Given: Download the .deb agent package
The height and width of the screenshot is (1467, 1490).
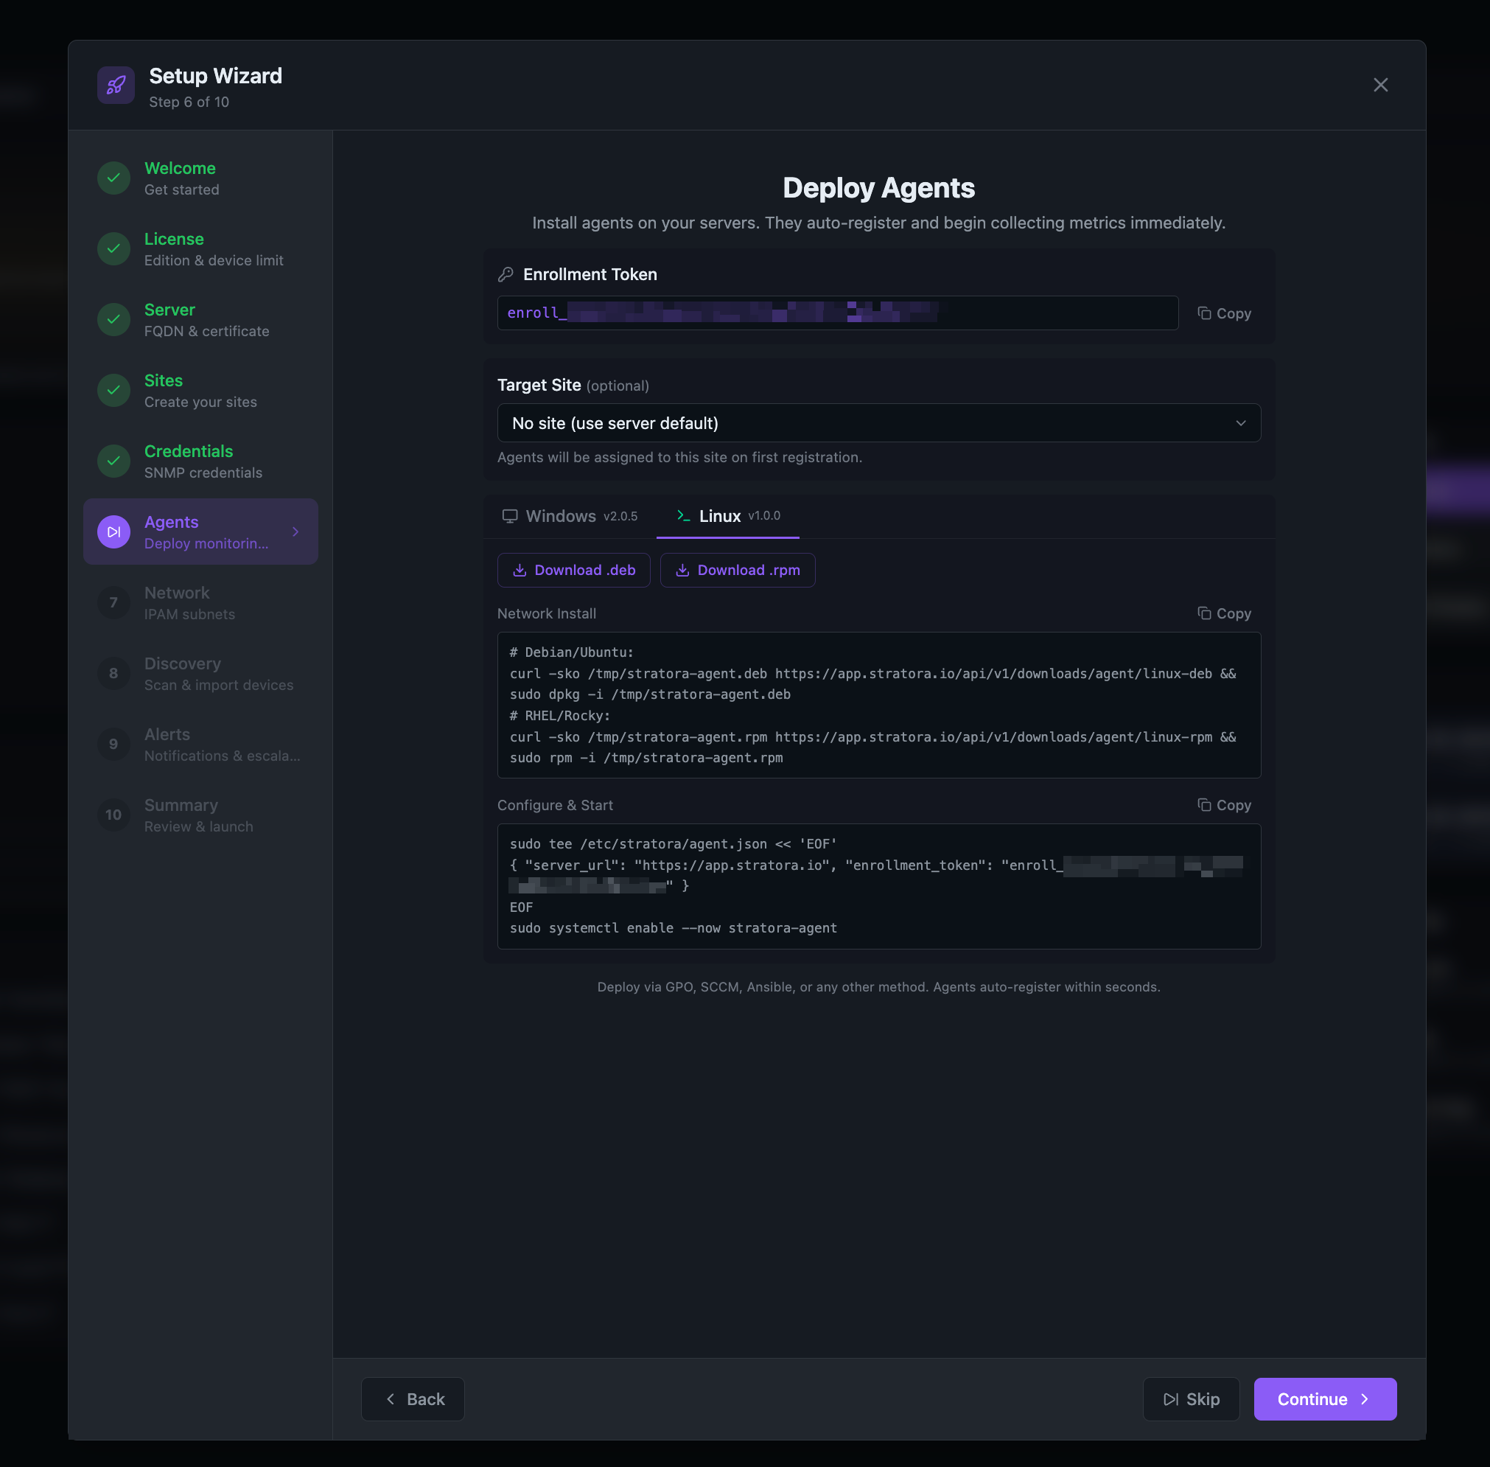Looking at the screenshot, I should coord(573,569).
